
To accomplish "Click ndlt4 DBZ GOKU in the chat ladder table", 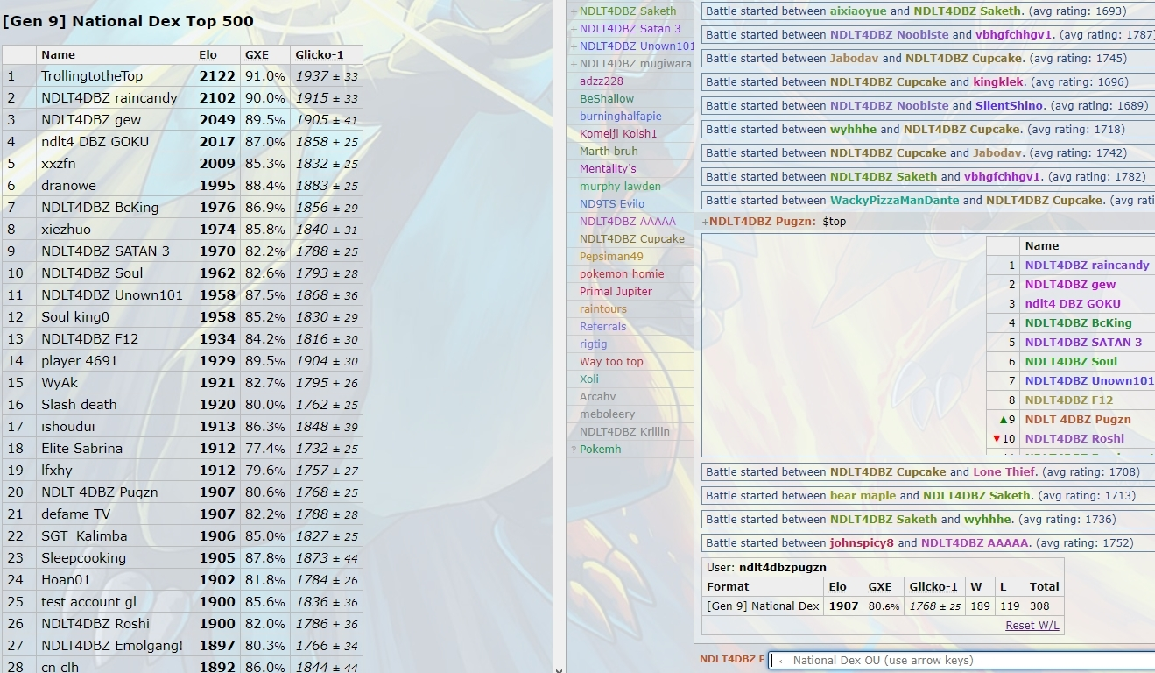I will pyautogui.click(x=1073, y=304).
